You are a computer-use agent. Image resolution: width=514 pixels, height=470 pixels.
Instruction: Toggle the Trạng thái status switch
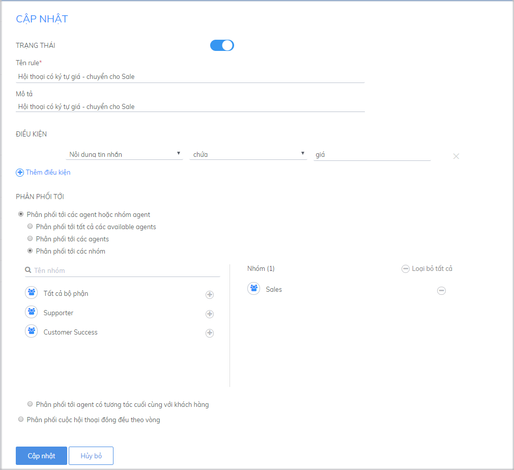pos(222,45)
